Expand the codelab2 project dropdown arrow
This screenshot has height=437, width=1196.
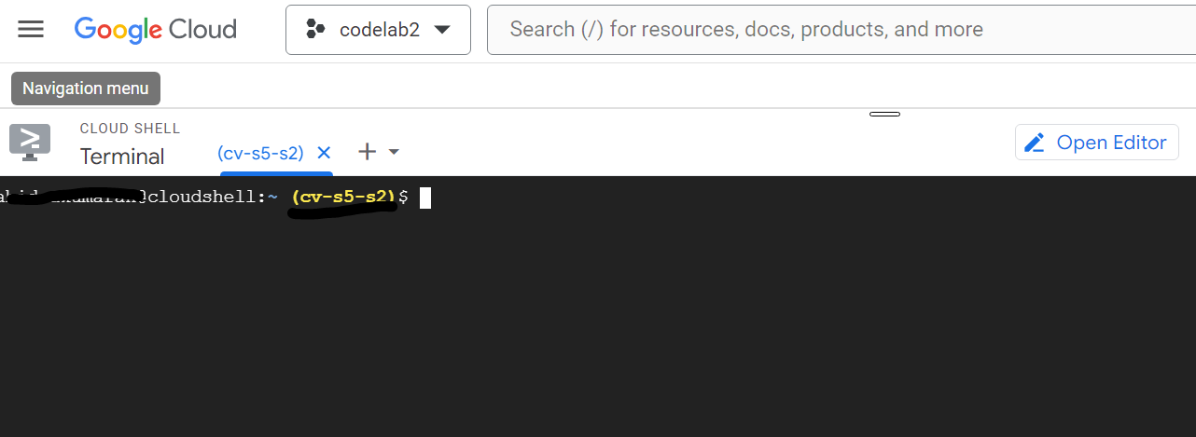pyautogui.click(x=442, y=30)
